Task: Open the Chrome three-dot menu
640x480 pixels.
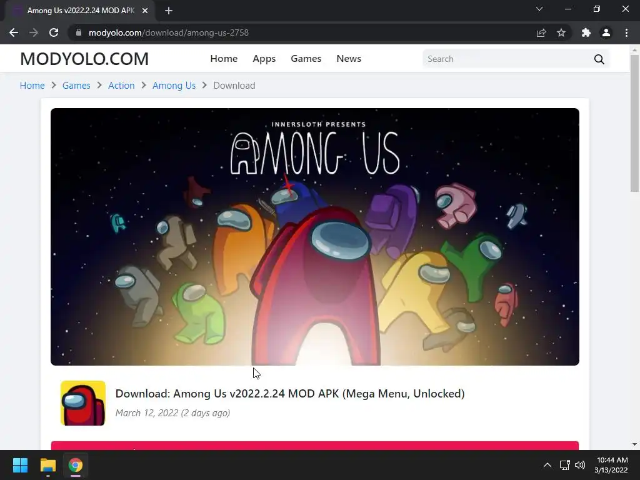Action: [626, 32]
